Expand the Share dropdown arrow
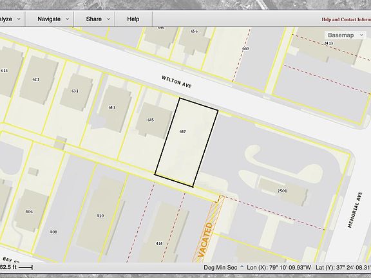The height and width of the screenshot is (278, 371). 109,19
